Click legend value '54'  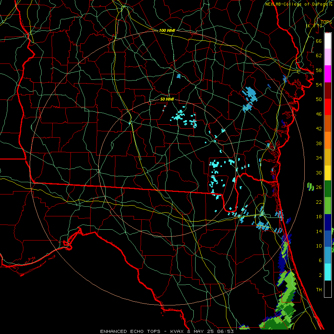click(x=319, y=85)
